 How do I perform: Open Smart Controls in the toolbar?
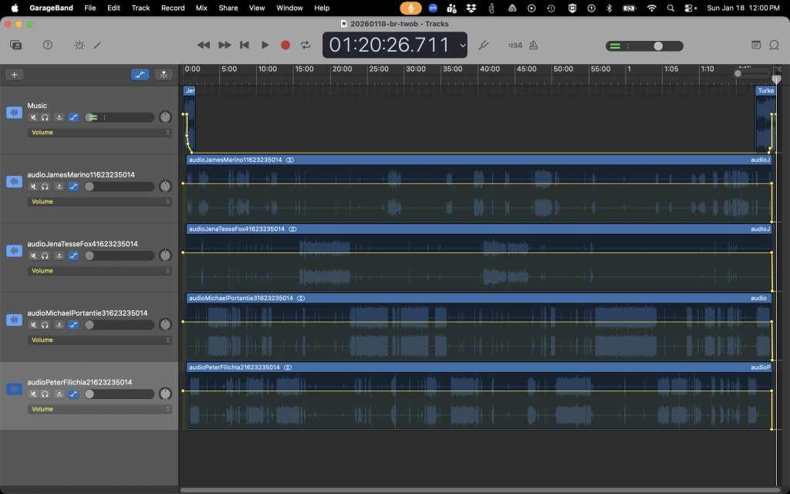[79, 45]
